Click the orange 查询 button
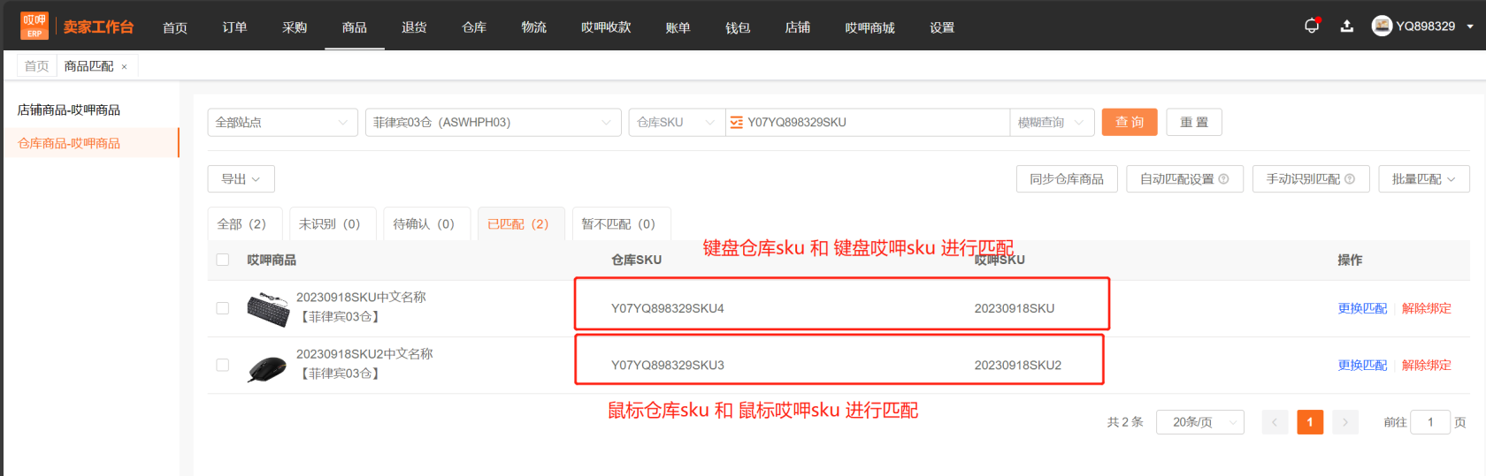 (1129, 122)
